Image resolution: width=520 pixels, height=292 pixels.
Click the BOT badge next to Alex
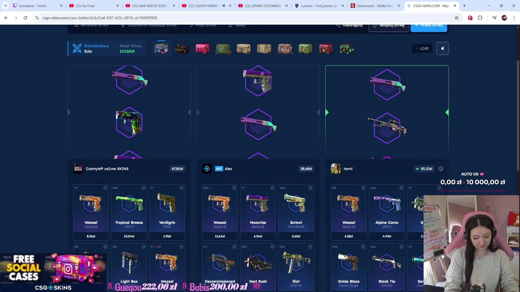[219, 169]
